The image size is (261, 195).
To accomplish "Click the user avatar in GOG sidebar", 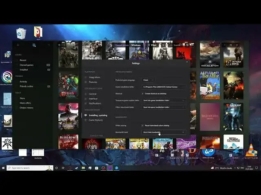I will point(34,45).
